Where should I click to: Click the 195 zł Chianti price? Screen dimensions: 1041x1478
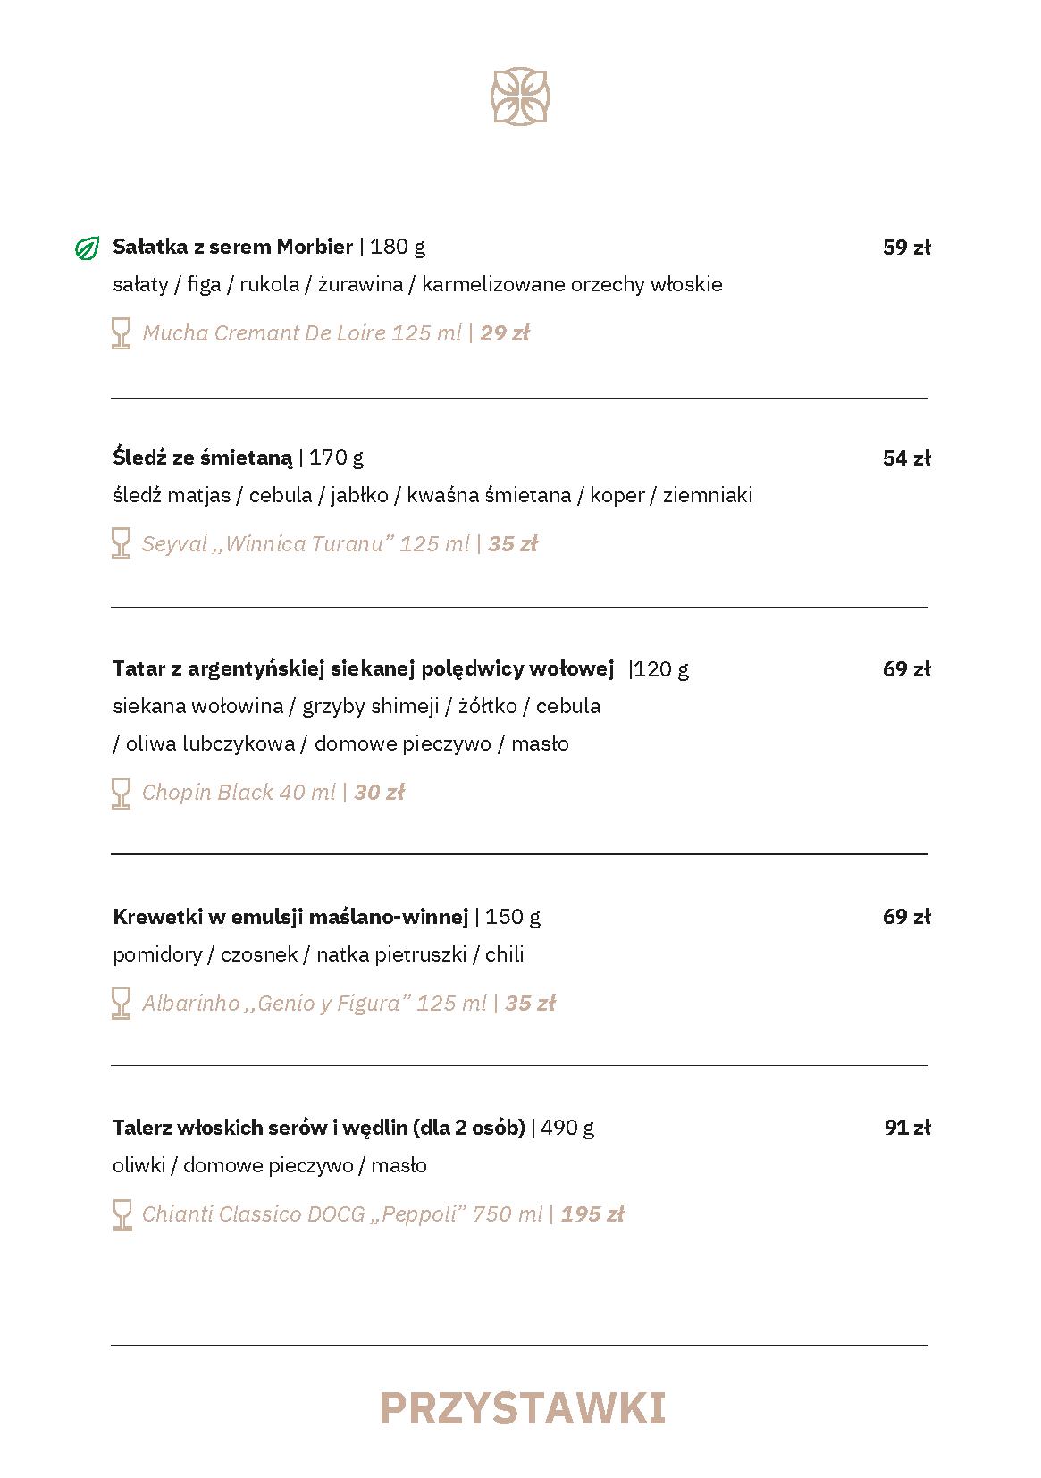(592, 1214)
